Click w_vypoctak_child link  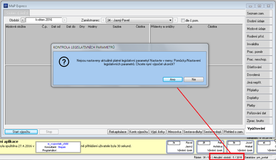58,144
